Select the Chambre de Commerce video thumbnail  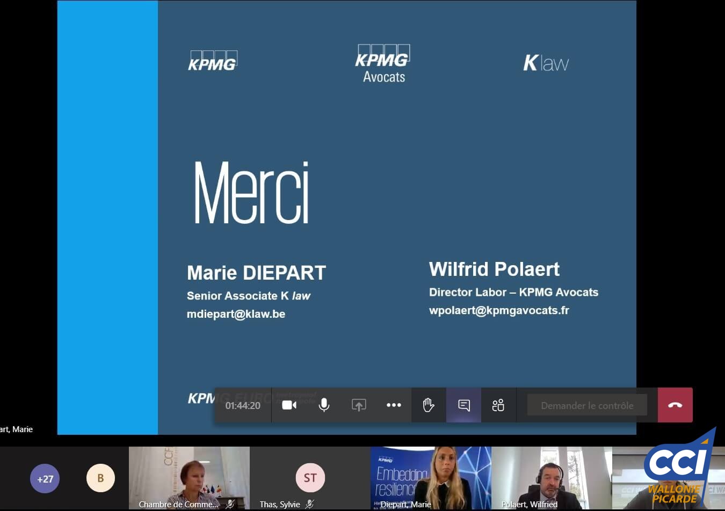click(x=189, y=478)
